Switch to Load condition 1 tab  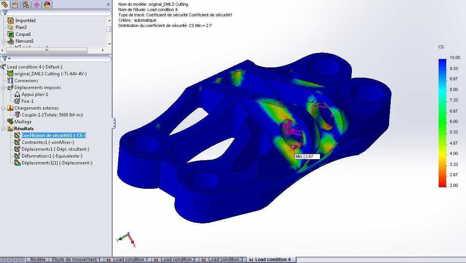click(127, 260)
